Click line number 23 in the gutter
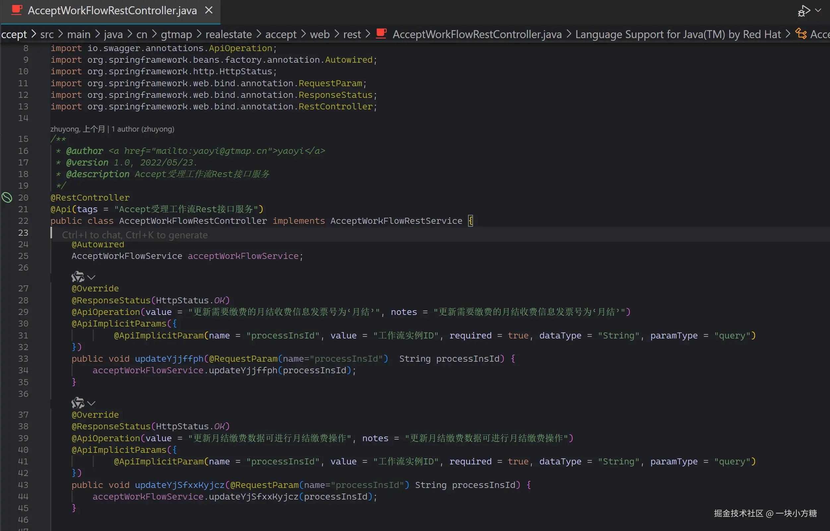Viewport: 830px width, 531px height. tap(23, 233)
